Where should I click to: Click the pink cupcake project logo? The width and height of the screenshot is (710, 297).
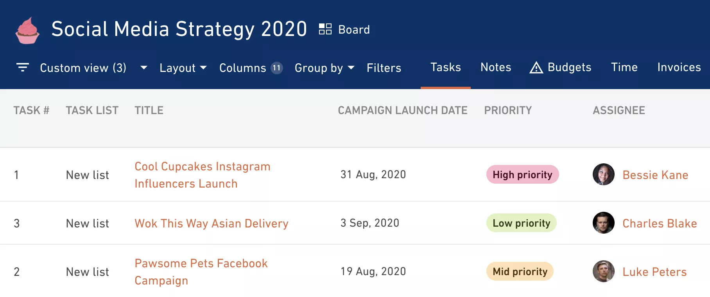[x=27, y=30]
